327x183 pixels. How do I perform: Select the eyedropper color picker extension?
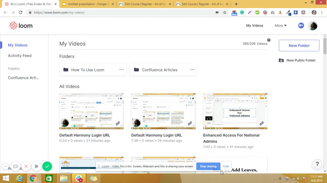(288, 12)
